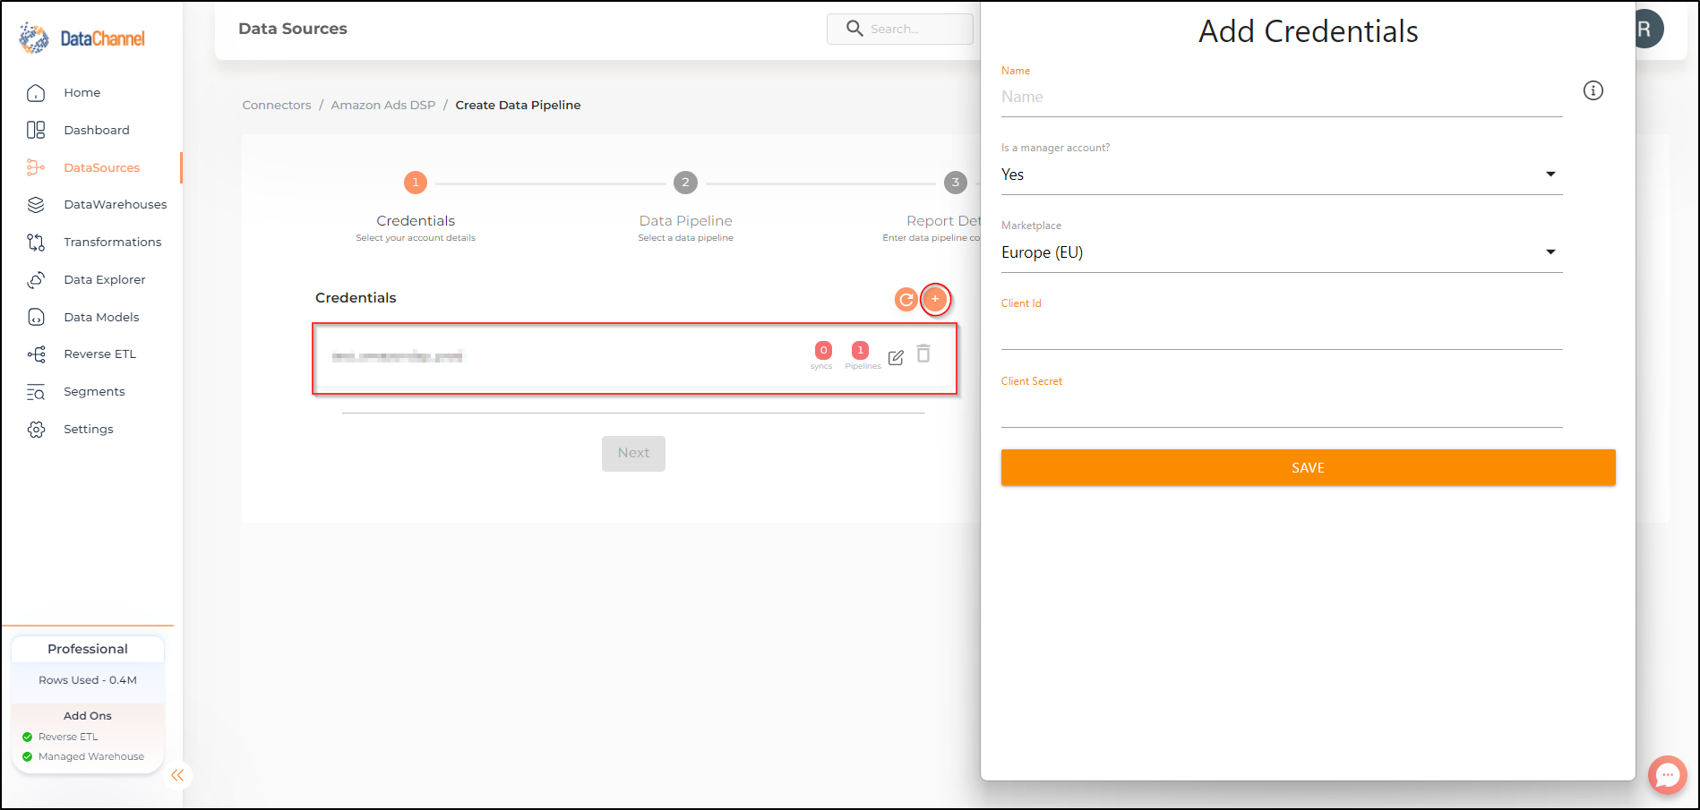Viewport: 1700px width, 810px height.
Task: Collapse the sidebar with double-chevron icon
Action: (177, 775)
